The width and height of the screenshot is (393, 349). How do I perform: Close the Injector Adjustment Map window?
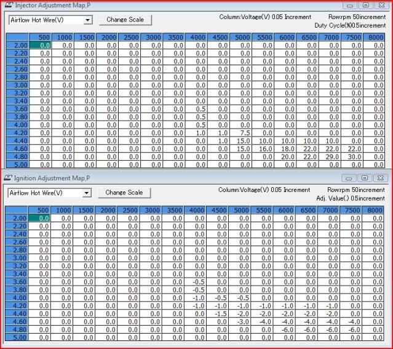(x=381, y=6)
